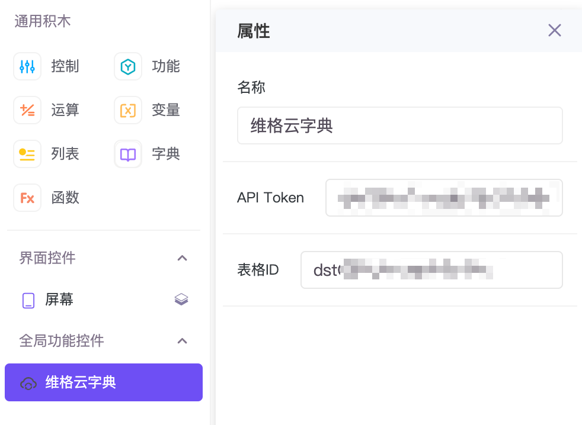
Task: Click the phone icon beside 屏幕
Action: (28, 300)
